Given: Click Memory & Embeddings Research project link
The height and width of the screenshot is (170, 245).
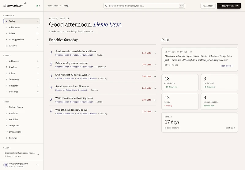Looking at the screenshot, I should click(x=71, y=90).
